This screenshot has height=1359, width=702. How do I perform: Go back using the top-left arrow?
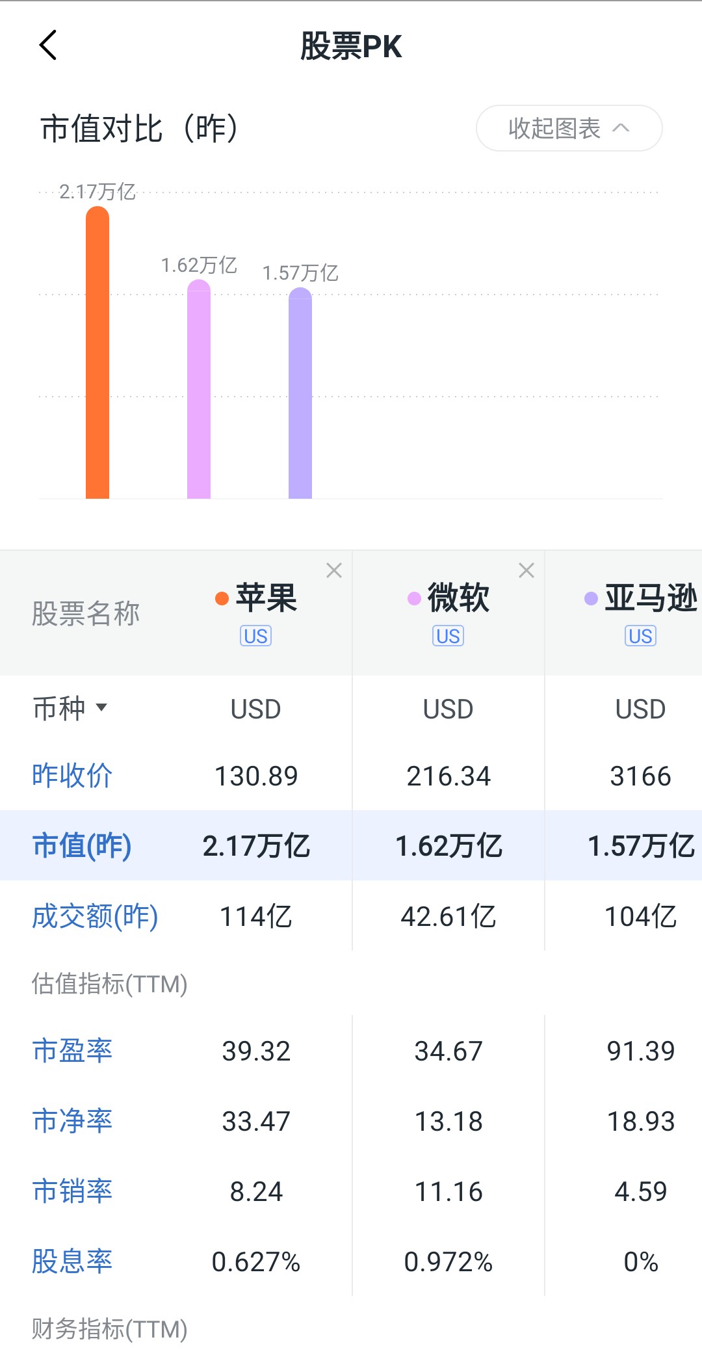48,46
